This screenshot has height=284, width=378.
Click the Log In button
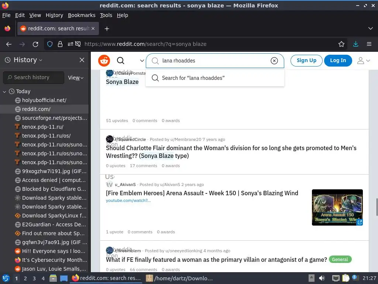coord(338,61)
